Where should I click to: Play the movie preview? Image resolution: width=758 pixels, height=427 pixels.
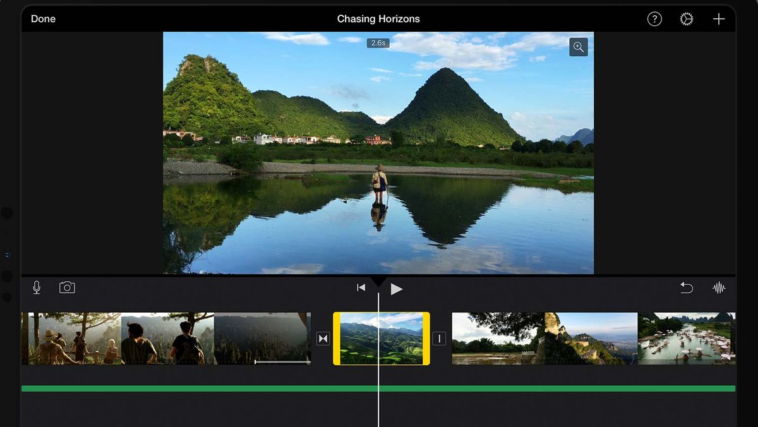[397, 288]
